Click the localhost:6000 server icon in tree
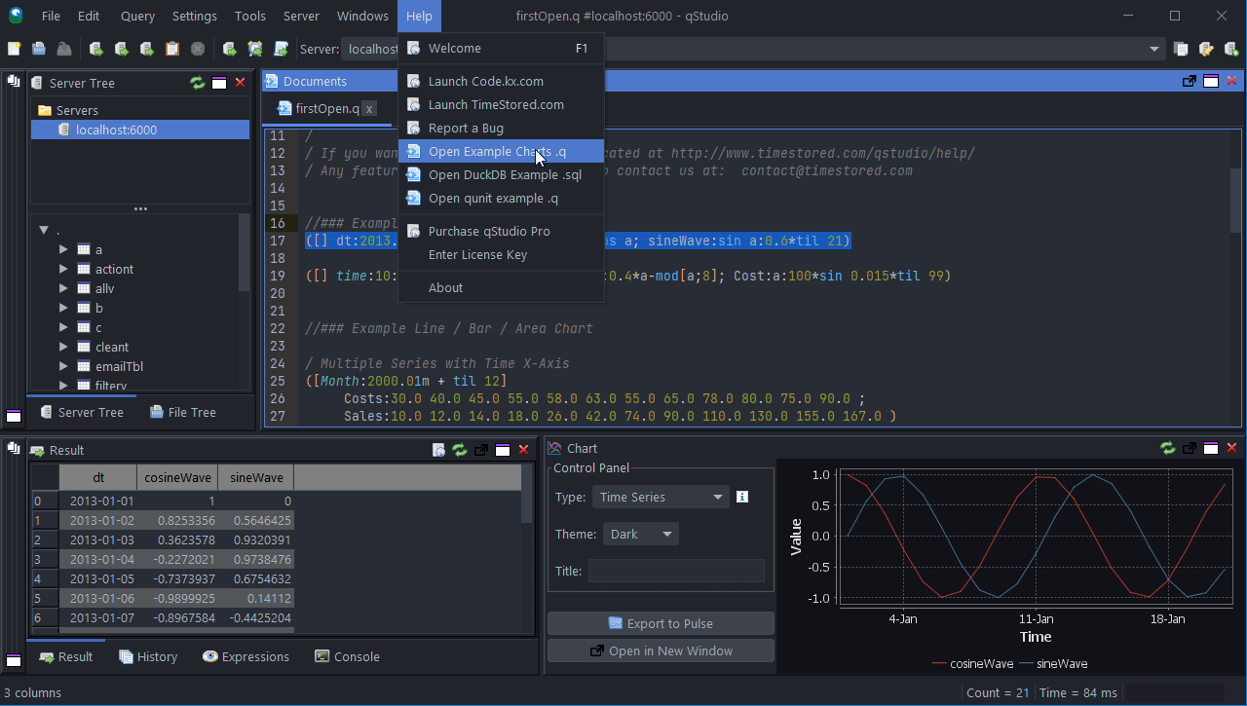Screen dimensions: 1247x706 coord(63,130)
